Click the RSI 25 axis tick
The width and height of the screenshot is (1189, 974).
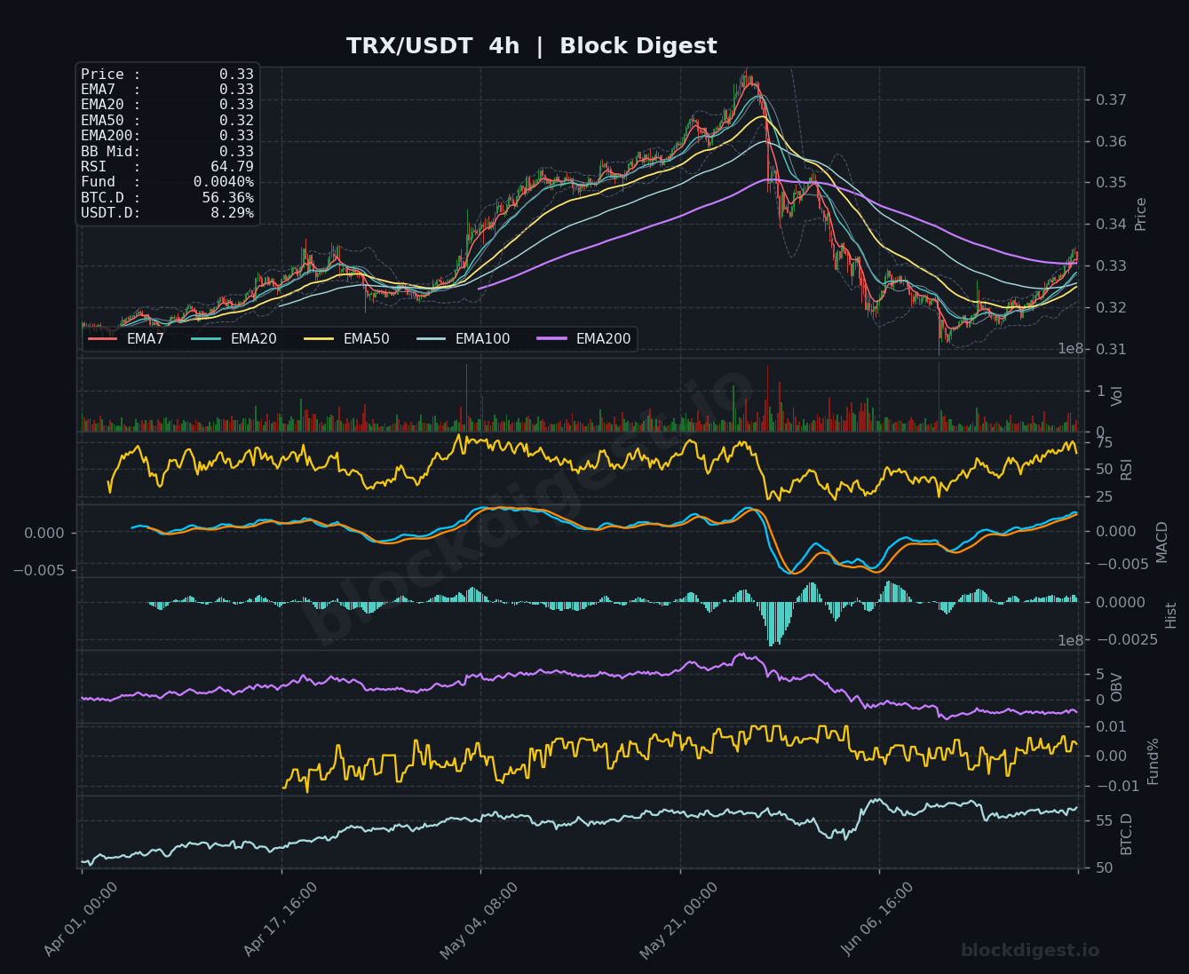1104,497
